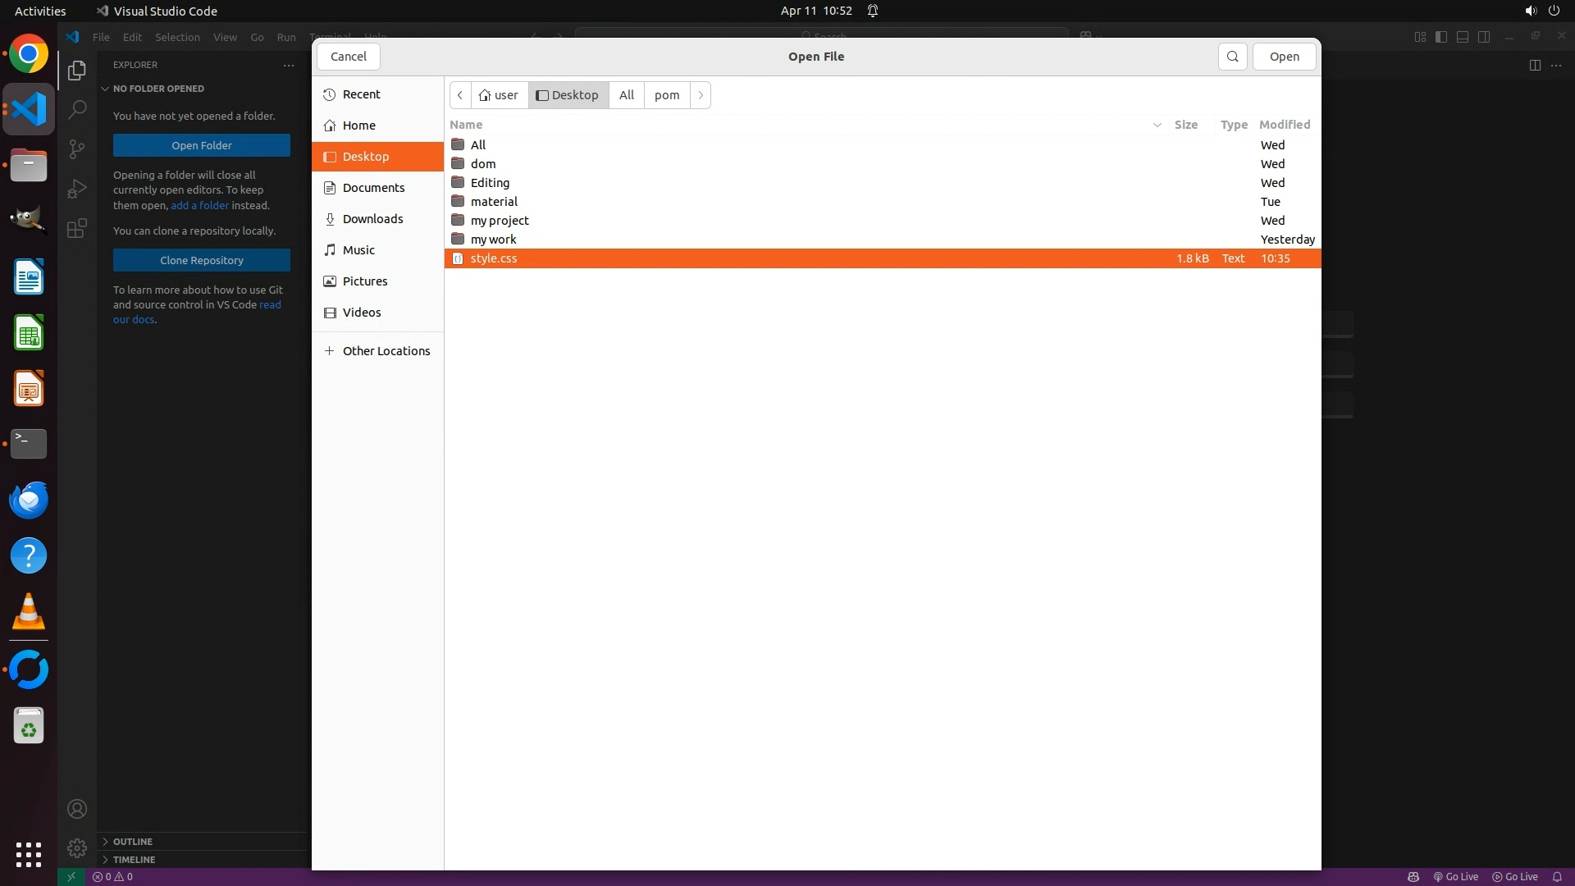Screen dimensions: 1575x886
Task: Click Cancel in the Open File dialog
Action: (x=348, y=57)
